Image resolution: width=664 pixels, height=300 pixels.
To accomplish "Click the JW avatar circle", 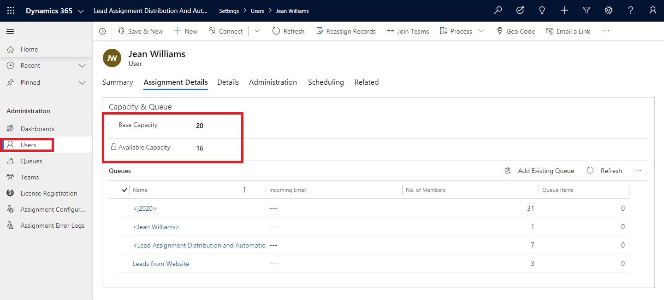I will [112, 58].
